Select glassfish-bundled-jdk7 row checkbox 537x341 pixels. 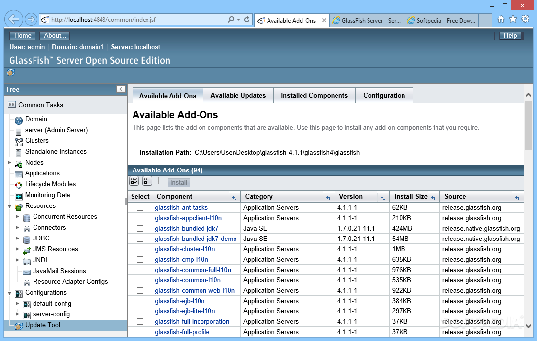pyautogui.click(x=140, y=228)
